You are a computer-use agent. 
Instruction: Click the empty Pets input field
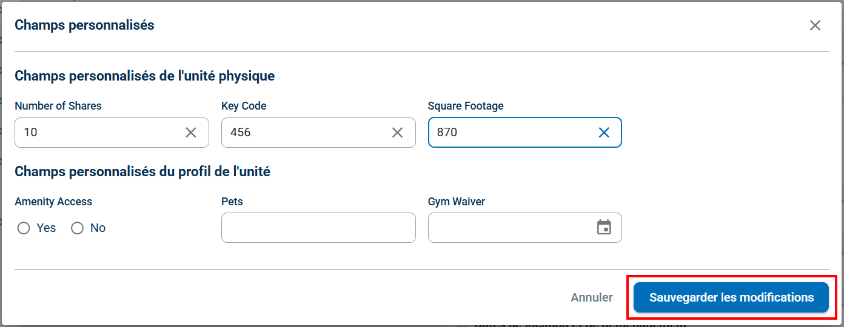pos(318,228)
